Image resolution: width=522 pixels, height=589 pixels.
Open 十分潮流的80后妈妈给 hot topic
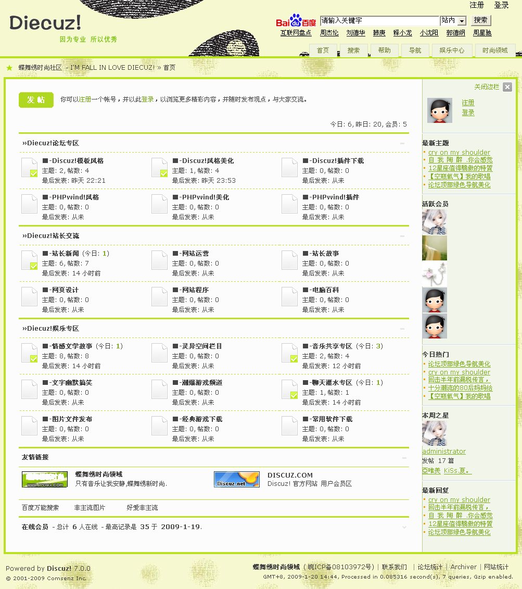461,388
